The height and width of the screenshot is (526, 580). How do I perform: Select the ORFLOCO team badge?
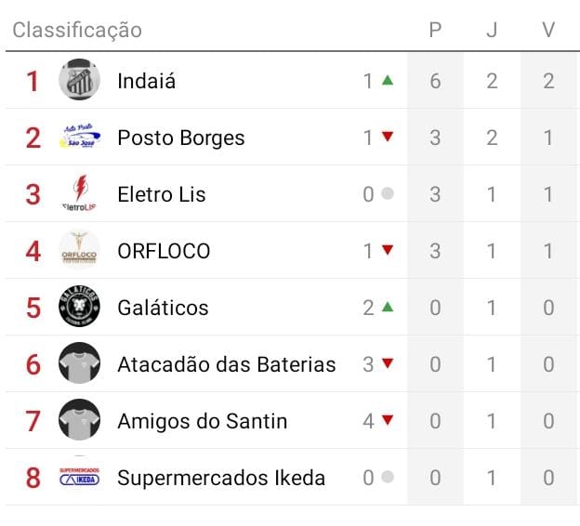pyautogui.click(x=79, y=250)
